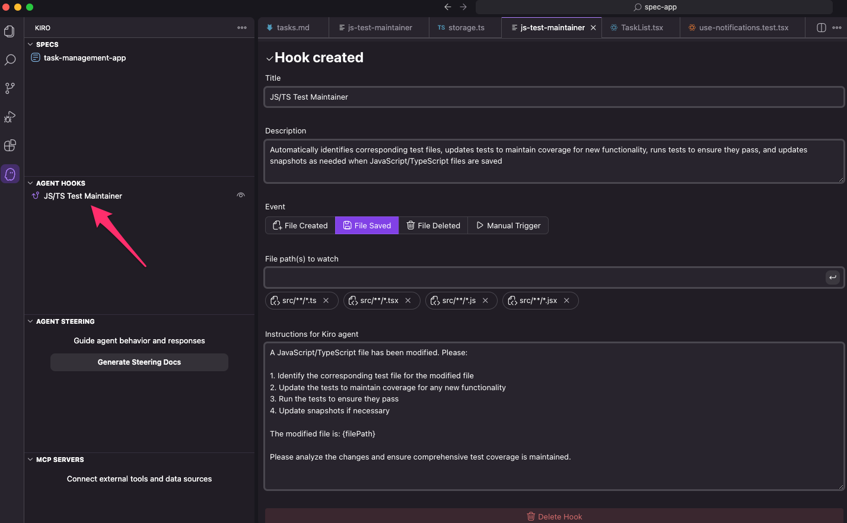Open Source Control view in activity bar
The height and width of the screenshot is (523, 847).
pyautogui.click(x=9, y=88)
